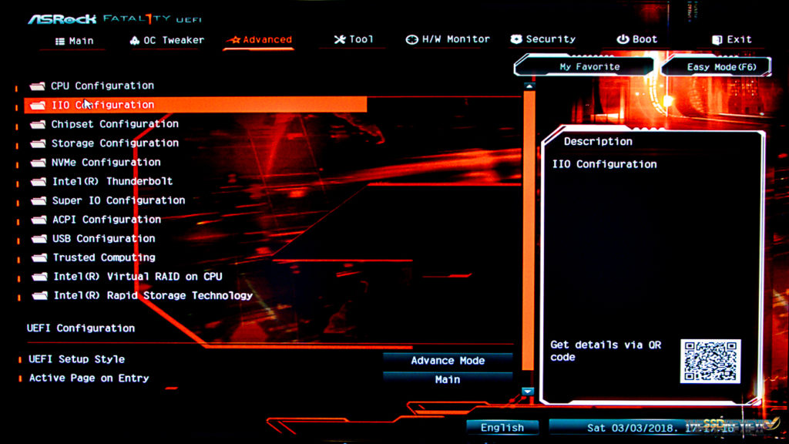This screenshot has height=444, width=789.
Task: Click the wrench icon on Tool tab
Action: (x=340, y=39)
